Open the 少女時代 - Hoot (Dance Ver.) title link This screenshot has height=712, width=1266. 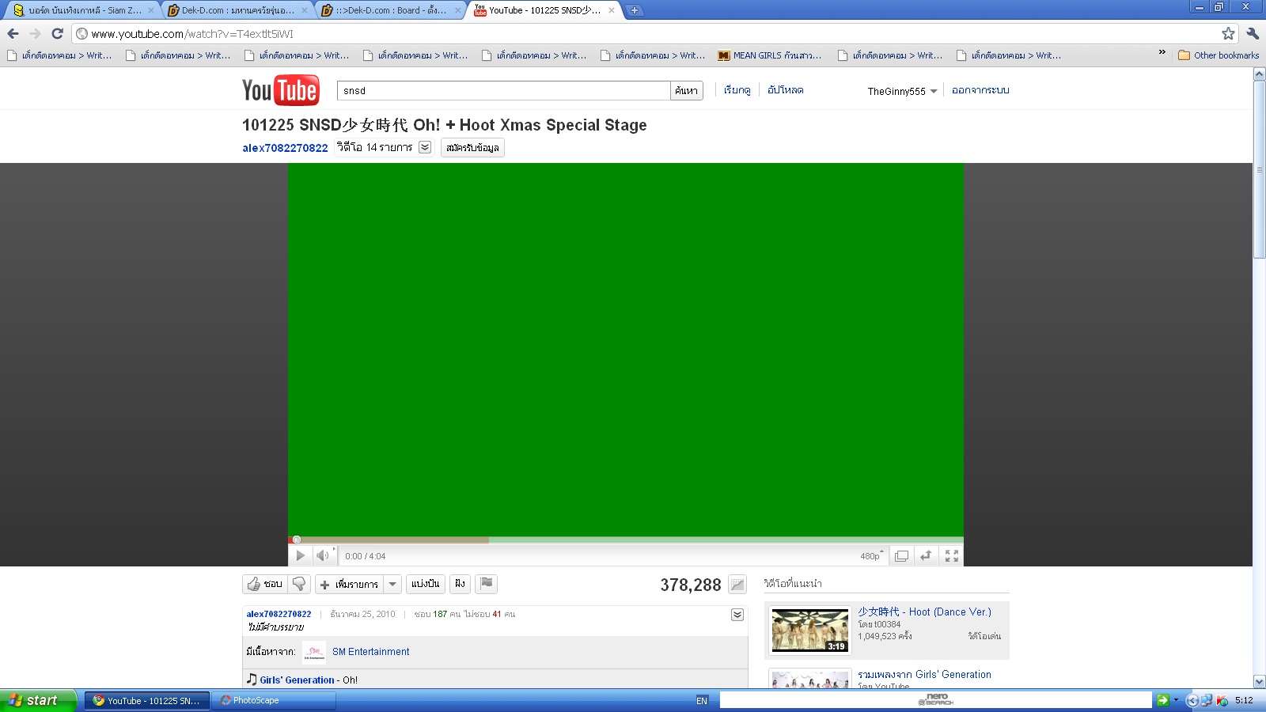point(924,612)
